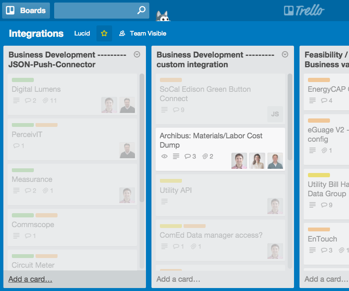Click Archibus description lines icon
349x291 pixels.
tap(176, 156)
